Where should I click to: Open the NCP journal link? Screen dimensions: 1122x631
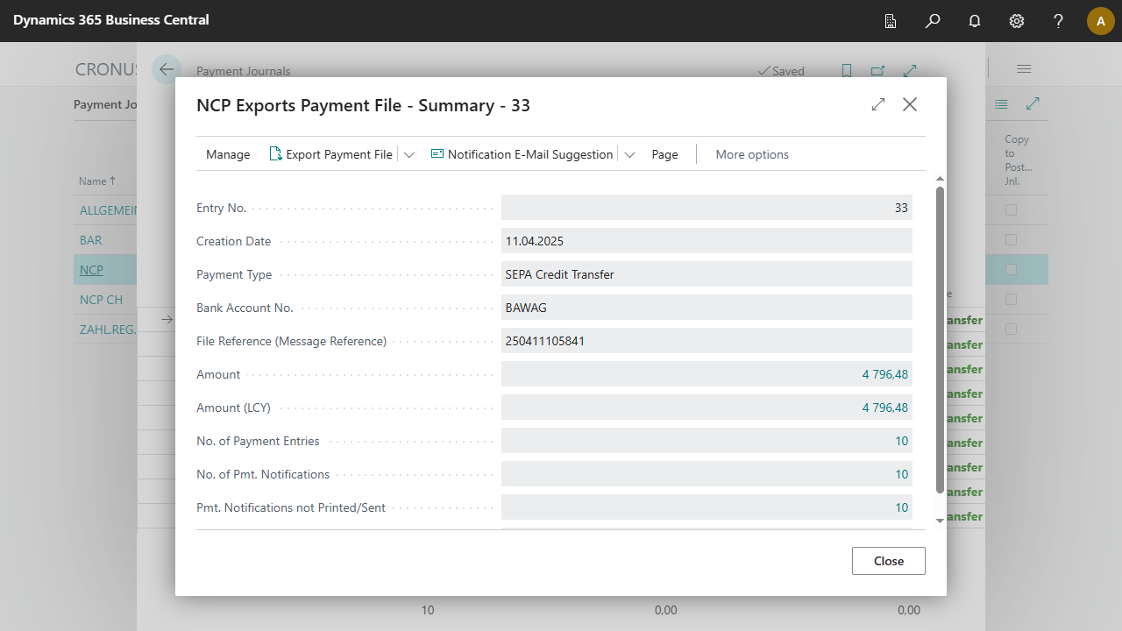click(91, 270)
